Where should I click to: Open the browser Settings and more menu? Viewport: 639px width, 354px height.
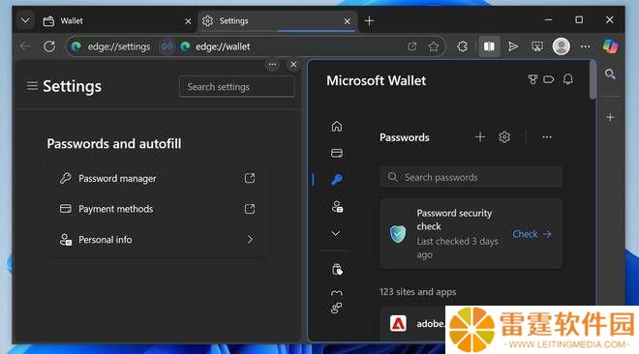pyautogui.click(x=586, y=46)
